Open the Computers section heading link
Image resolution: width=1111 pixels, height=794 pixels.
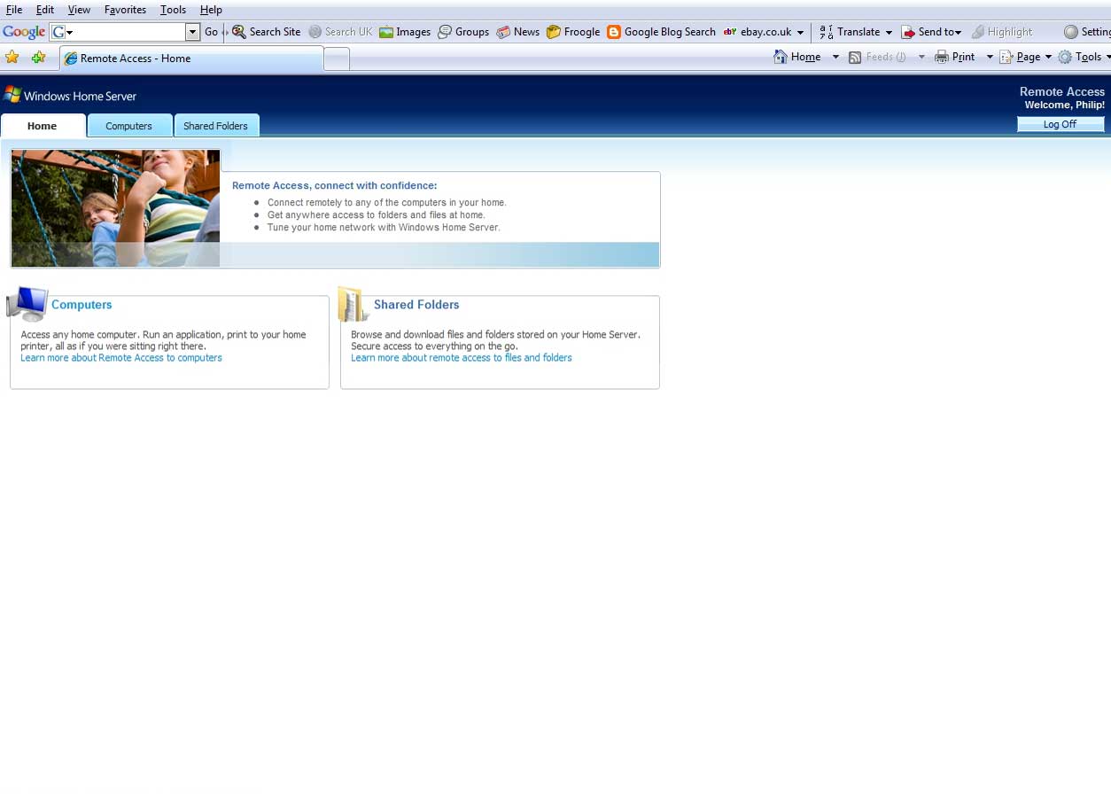click(82, 305)
